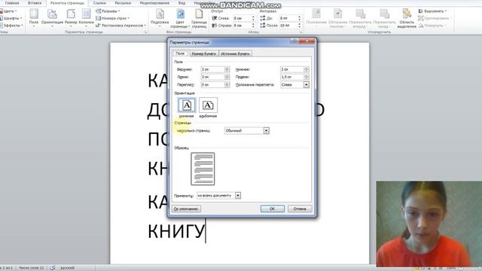
Task: Adjust the Правое margin spinner
Action: [x=307, y=77]
